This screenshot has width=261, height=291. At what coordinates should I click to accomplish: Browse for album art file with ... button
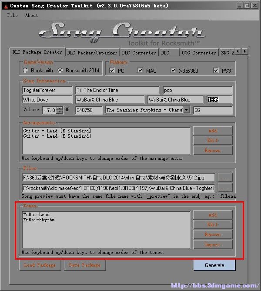[225, 178]
